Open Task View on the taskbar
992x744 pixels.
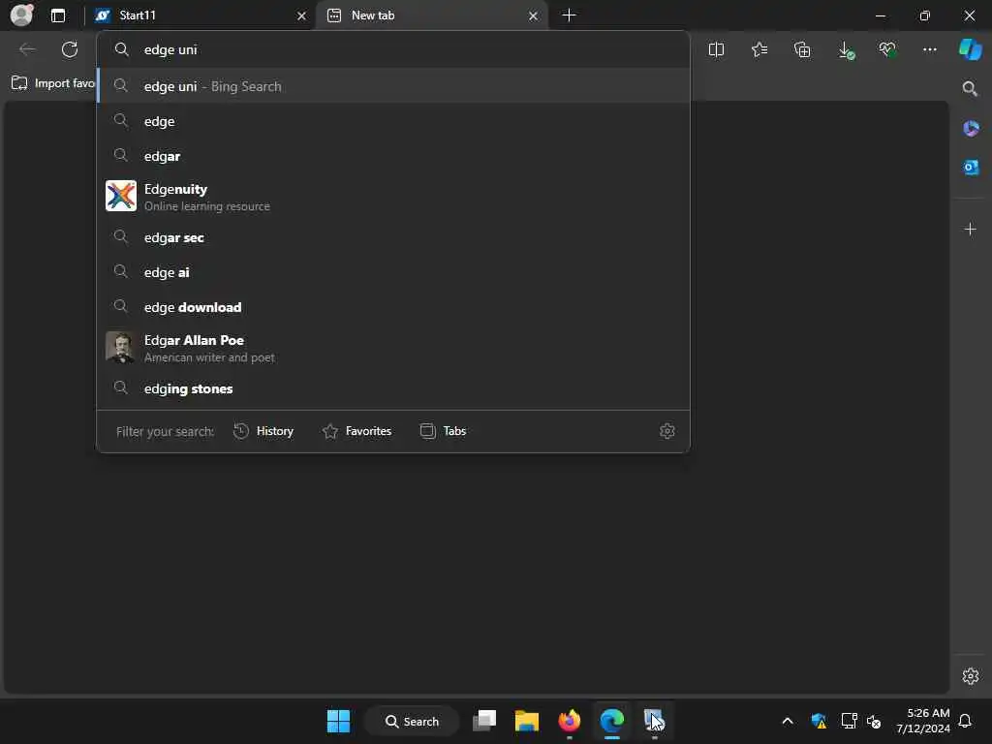click(484, 721)
